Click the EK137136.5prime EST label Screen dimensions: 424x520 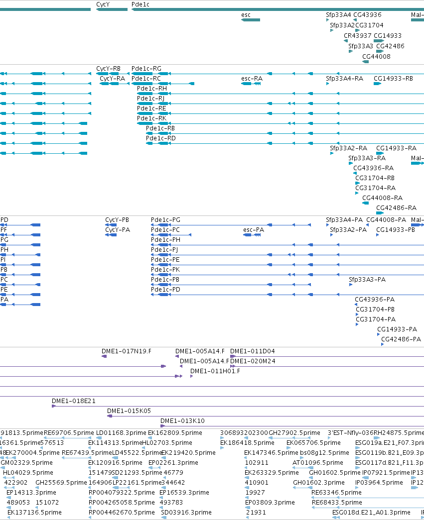(x=34, y=513)
